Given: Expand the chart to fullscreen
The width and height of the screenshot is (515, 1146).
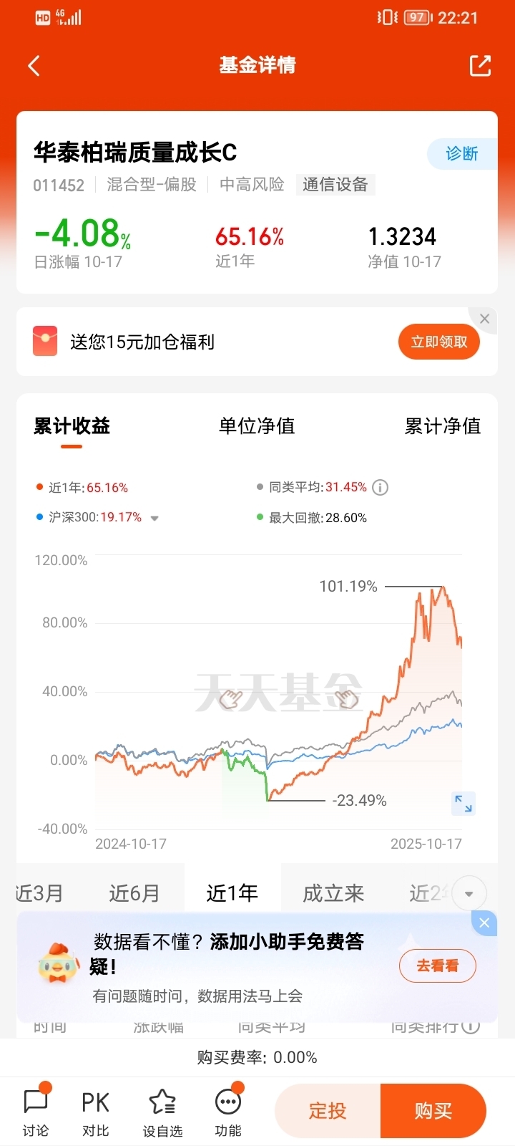Looking at the screenshot, I should [463, 804].
